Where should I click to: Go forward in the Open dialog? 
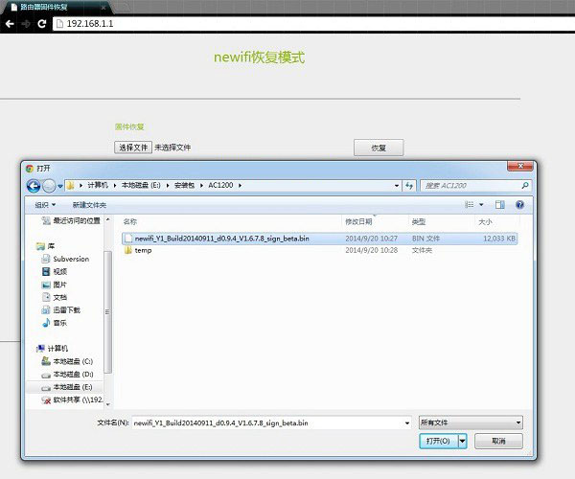49,186
